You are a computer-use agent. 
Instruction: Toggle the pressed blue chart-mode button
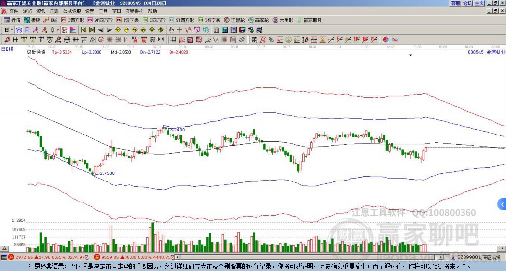[19, 30]
